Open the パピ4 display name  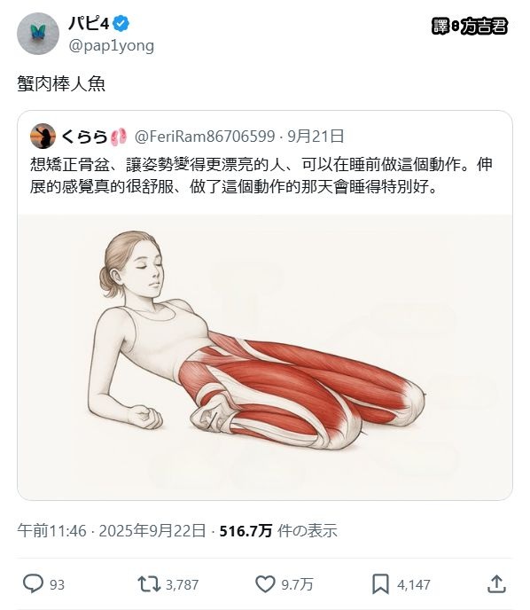click(x=89, y=24)
